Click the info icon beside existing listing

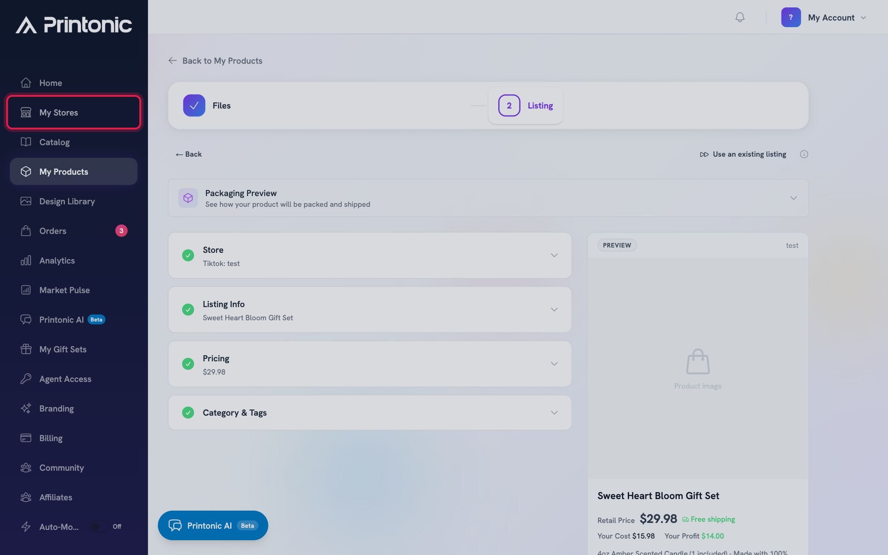click(x=804, y=154)
